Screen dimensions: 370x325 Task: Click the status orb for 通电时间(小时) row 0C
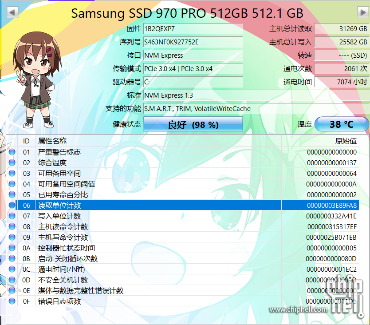(12, 269)
